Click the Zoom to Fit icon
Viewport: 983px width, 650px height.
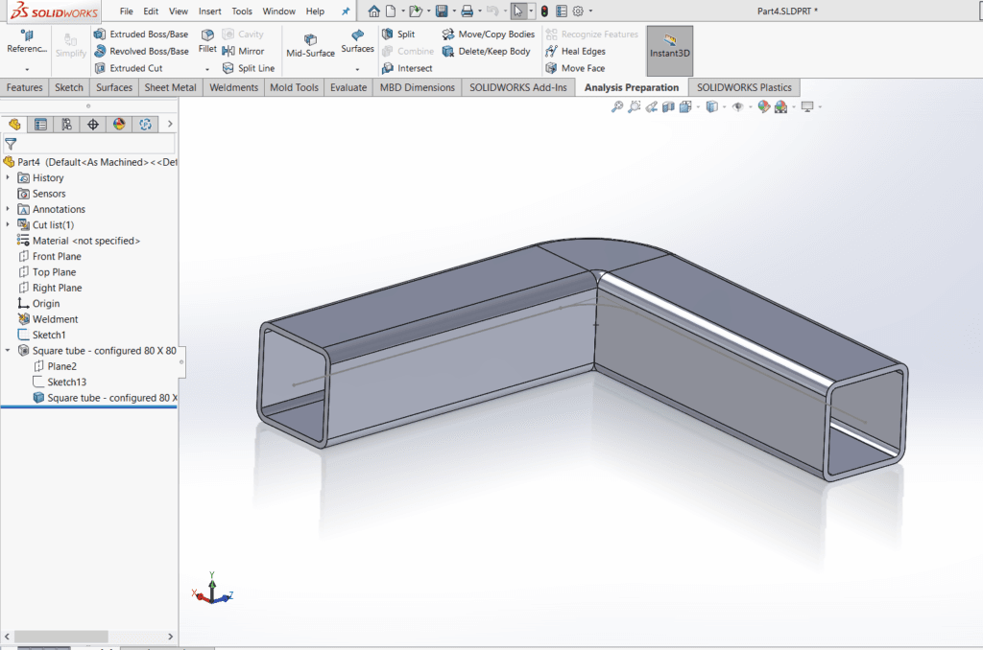coord(617,107)
